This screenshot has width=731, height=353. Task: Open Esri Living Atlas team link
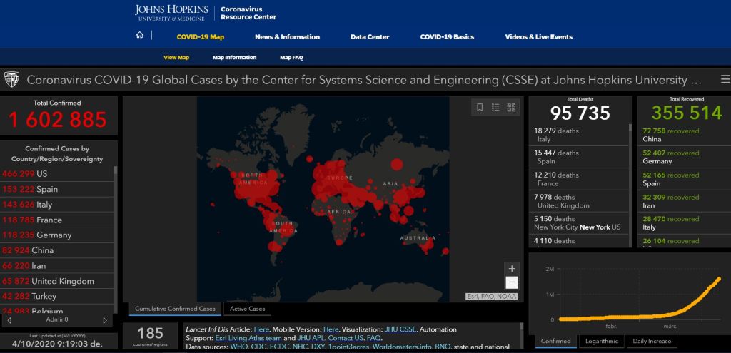(x=248, y=338)
